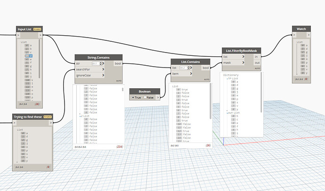The image size is (325, 191).
Task: Click output port arrow of Trying to find these
Action: [x=51, y=123]
